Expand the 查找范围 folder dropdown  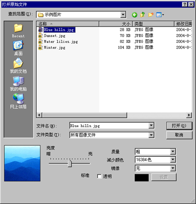123,14
